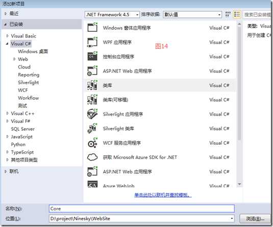
Task: Switch to small icons grid view
Action: 228,14
